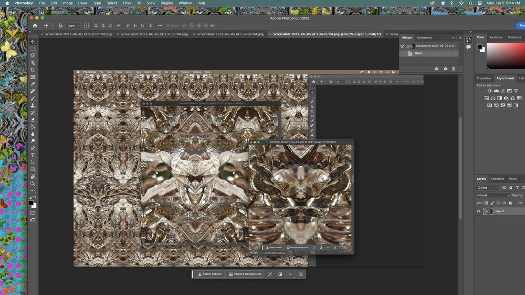Add a Brightness/Contrast adjustment
The width and height of the screenshot is (525, 295).
489,91
